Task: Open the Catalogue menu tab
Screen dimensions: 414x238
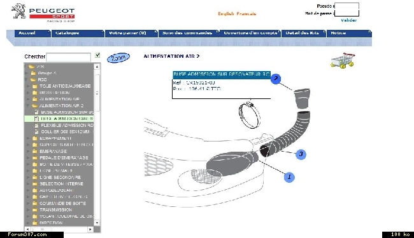Action: coord(78,33)
